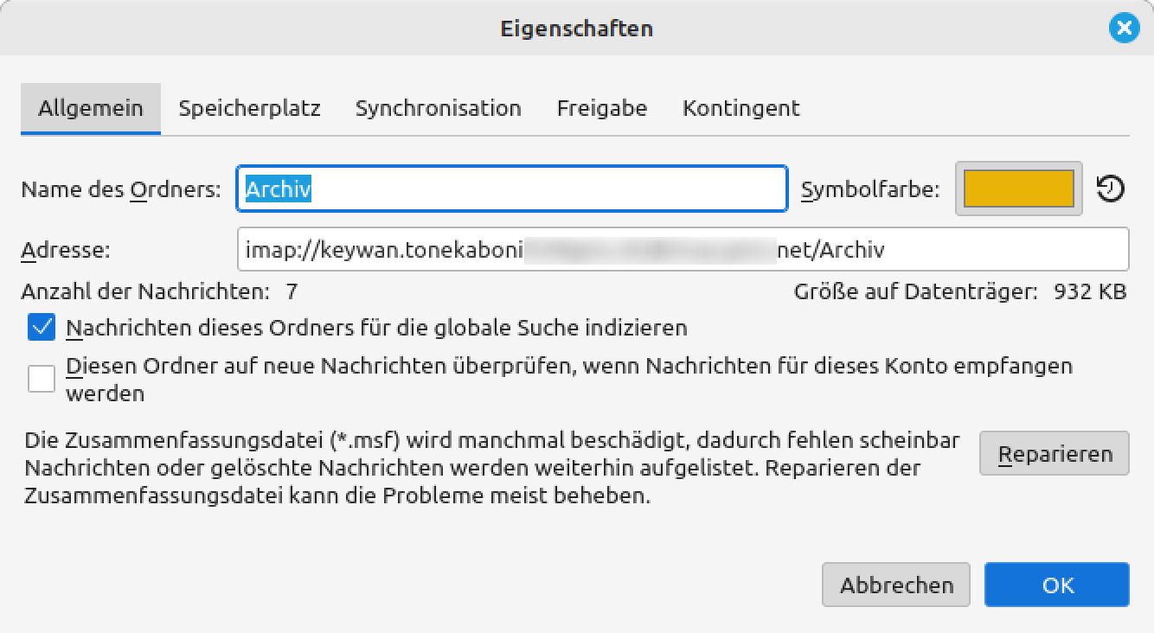The height and width of the screenshot is (633, 1154).
Task: Confirm the dialog with OK
Action: coord(1056,585)
